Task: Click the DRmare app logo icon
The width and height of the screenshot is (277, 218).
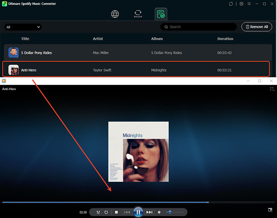Action: (x=4, y=4)
